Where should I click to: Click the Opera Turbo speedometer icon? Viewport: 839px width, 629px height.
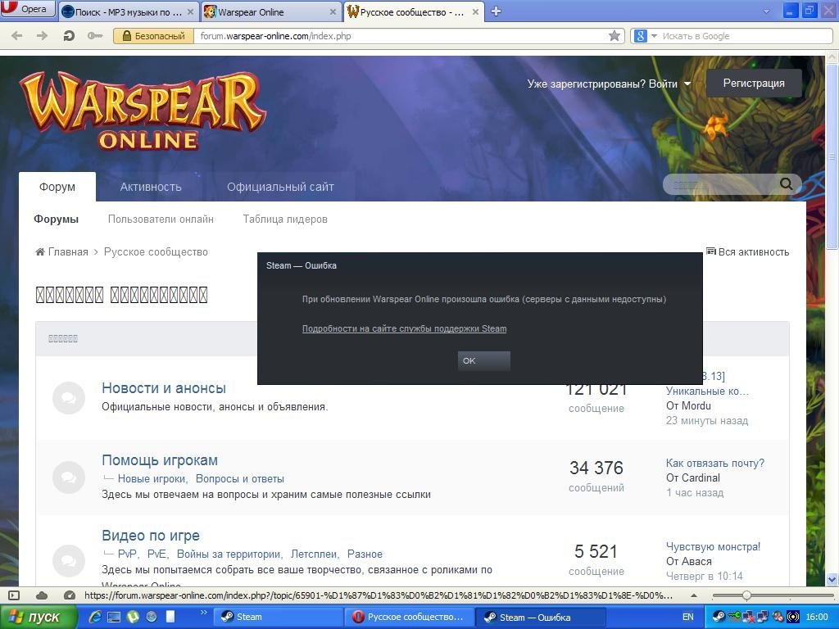click(x=69, y=595)
